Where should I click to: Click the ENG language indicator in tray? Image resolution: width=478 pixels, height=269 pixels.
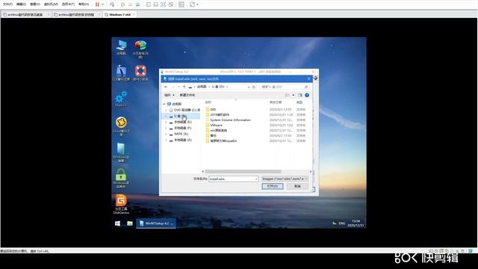click(342, 223)
